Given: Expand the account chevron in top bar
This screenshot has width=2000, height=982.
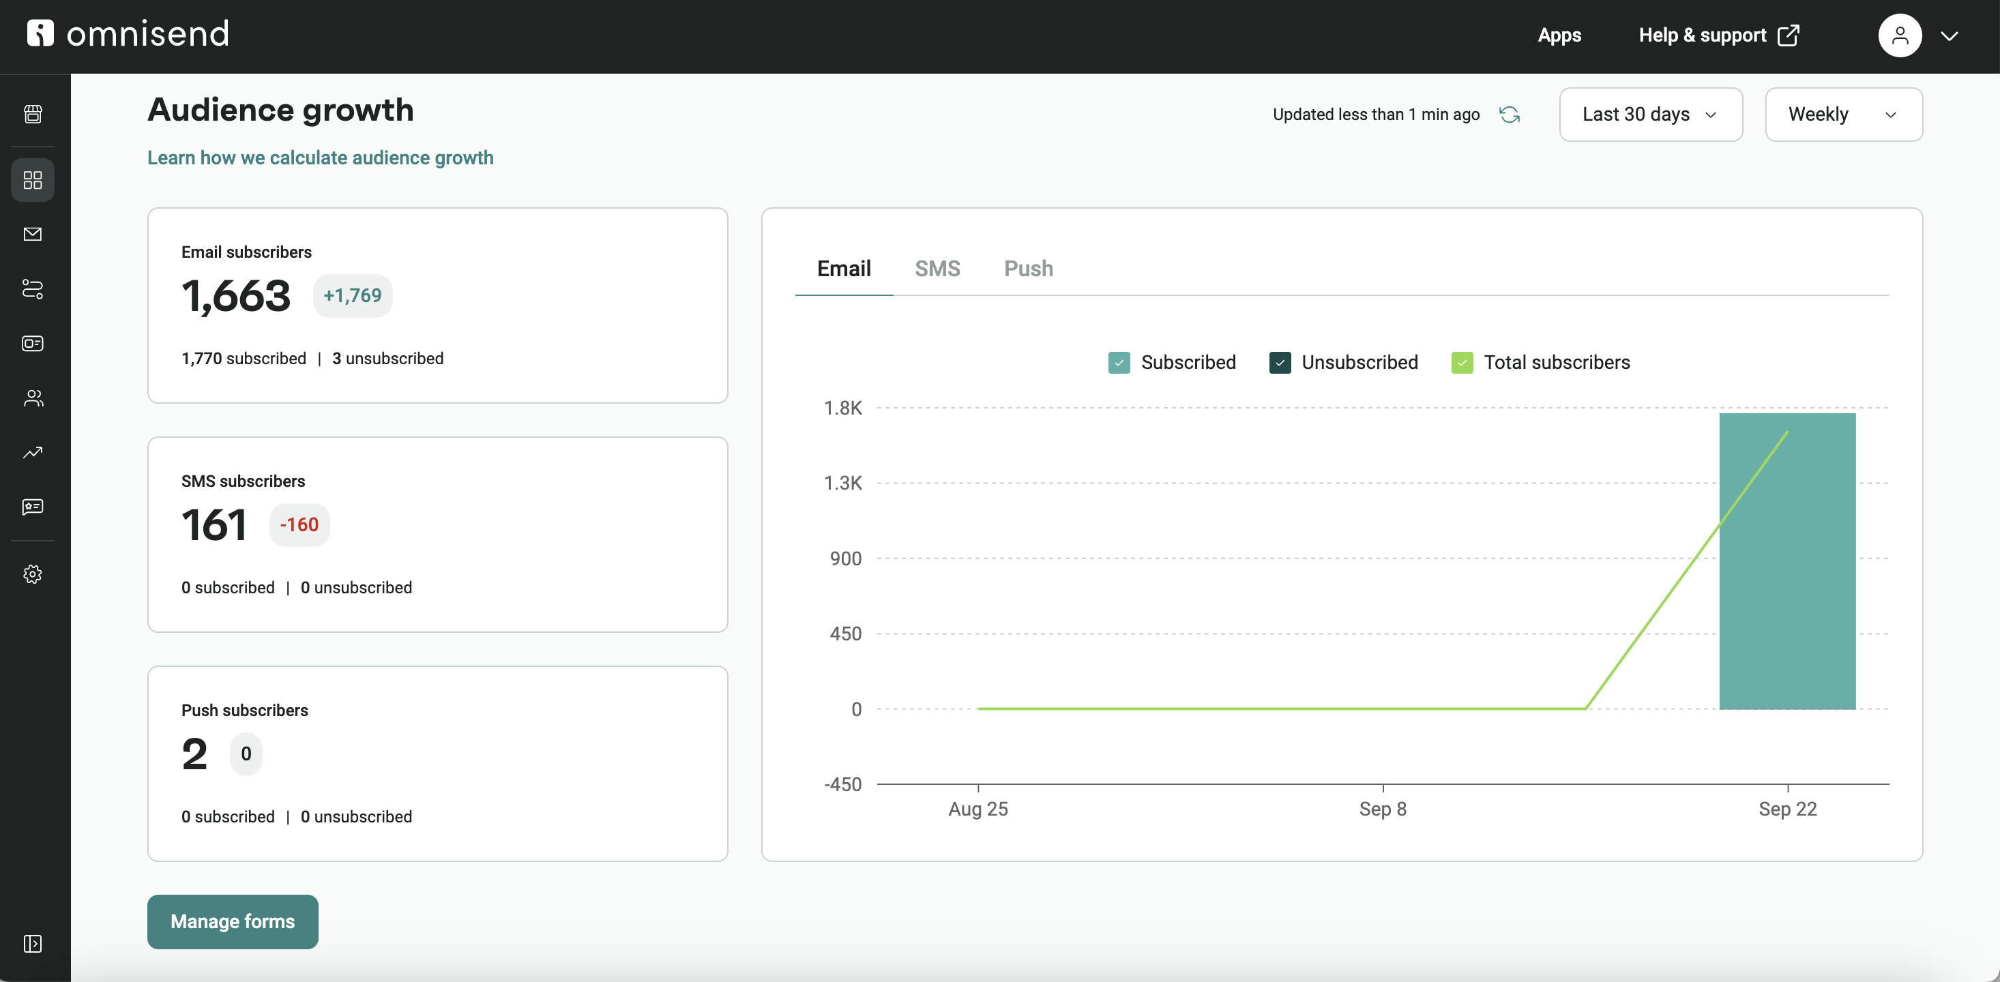Looking at the screenshot, I should click(x=1950, y=35).
